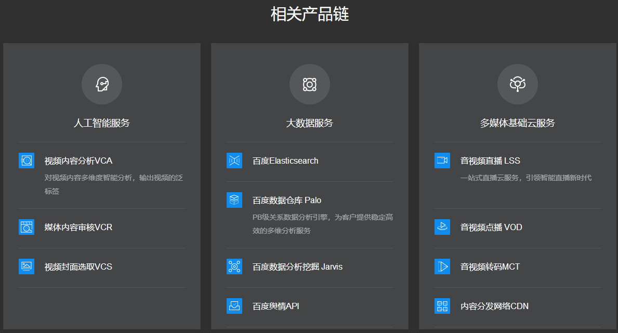Click the 大数据服务 circular icon

click(310, 84)
